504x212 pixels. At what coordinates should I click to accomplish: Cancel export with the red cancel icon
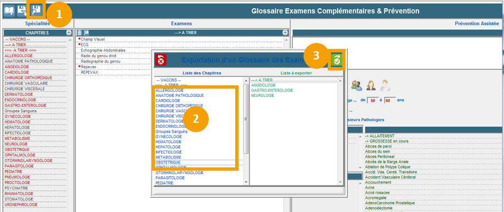[161, 59]
